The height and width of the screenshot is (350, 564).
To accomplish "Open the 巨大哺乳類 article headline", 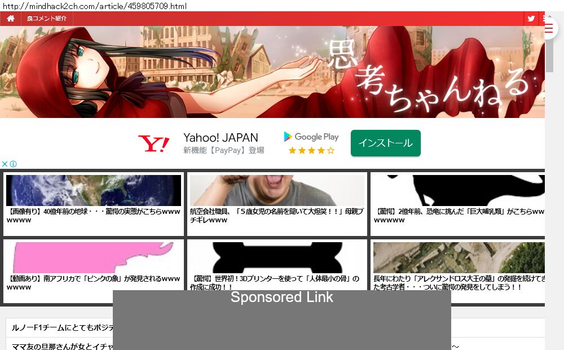I will (459, 216).
